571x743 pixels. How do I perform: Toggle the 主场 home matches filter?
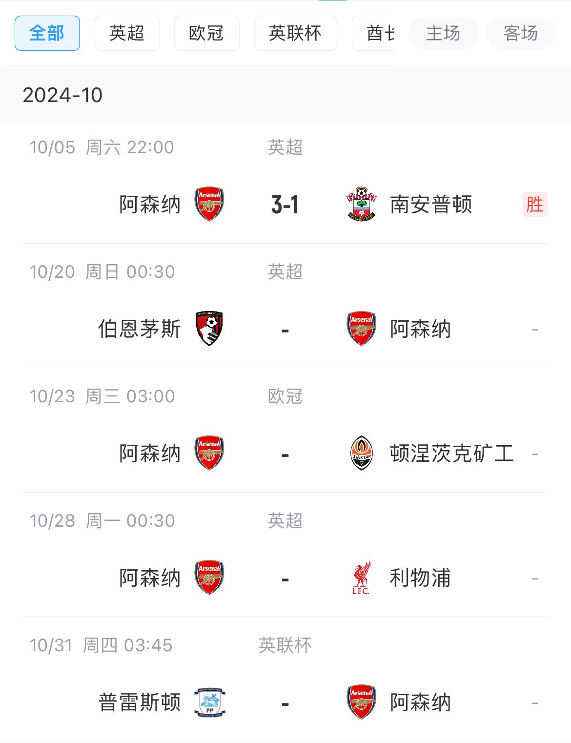point(443,33)
